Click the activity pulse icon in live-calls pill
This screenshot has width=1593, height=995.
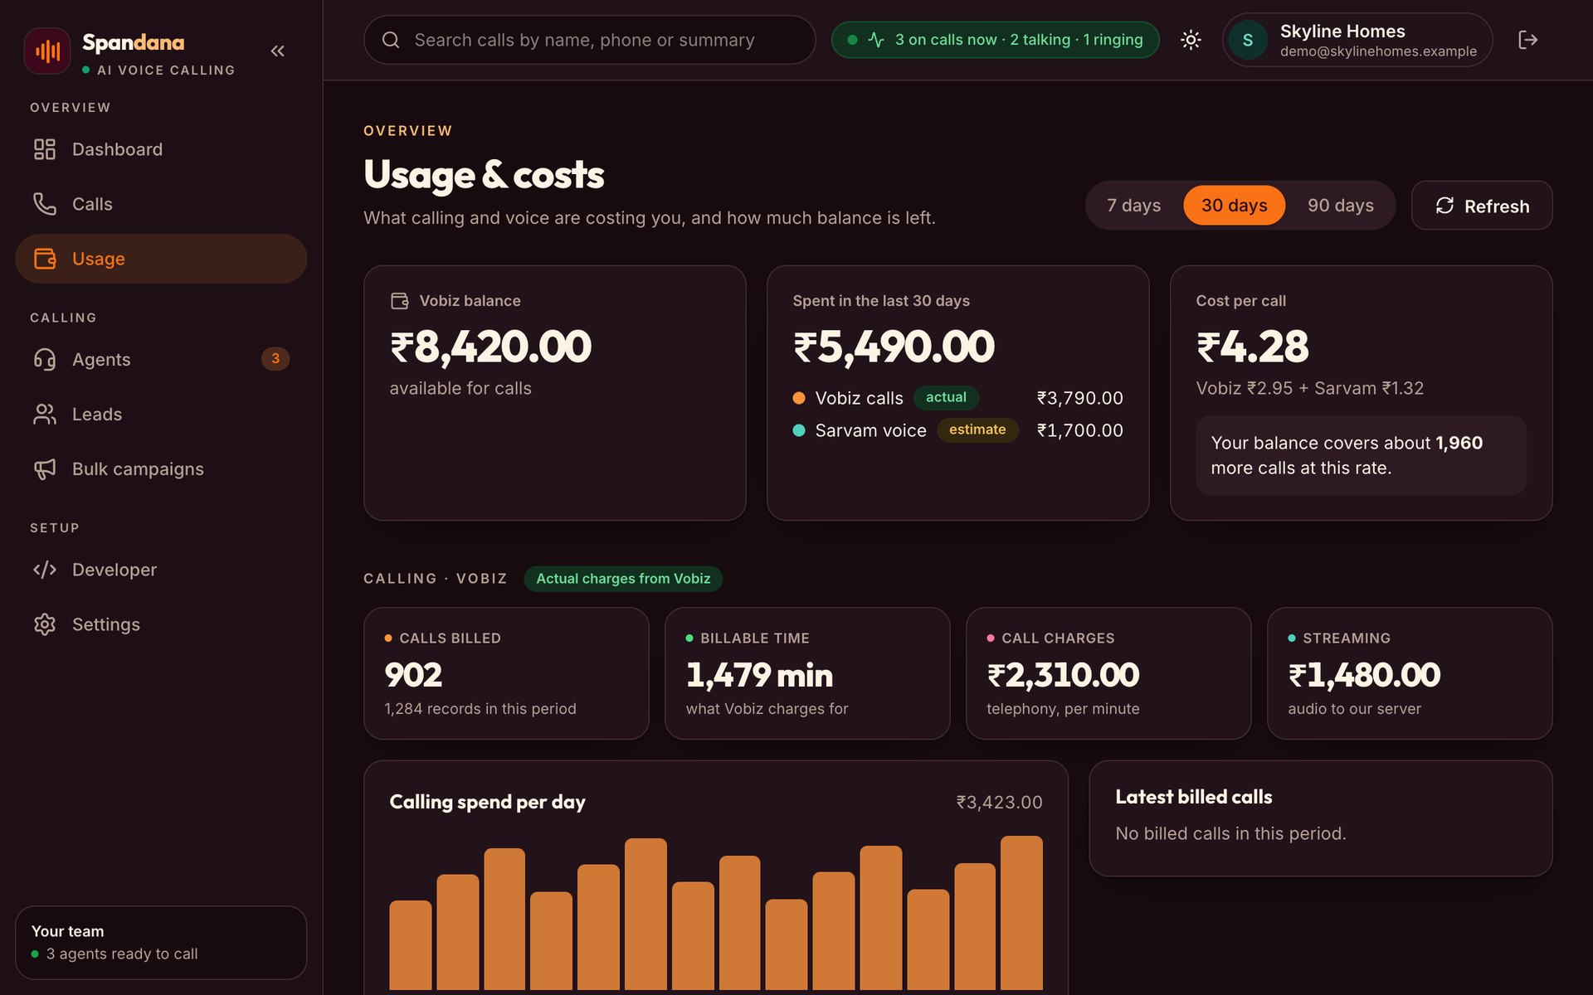(x=876, y=40)
